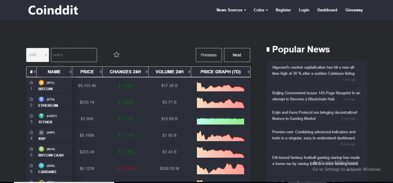Viewport: 393px width, 183px height.
Task: Click Cardano volume $358.93 M
Action: click(169, 168)
